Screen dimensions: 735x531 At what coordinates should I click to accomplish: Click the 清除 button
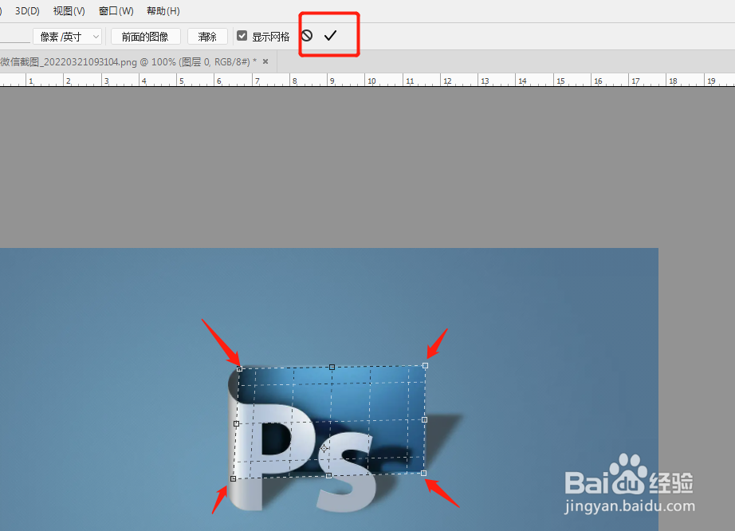pos(207,37)
